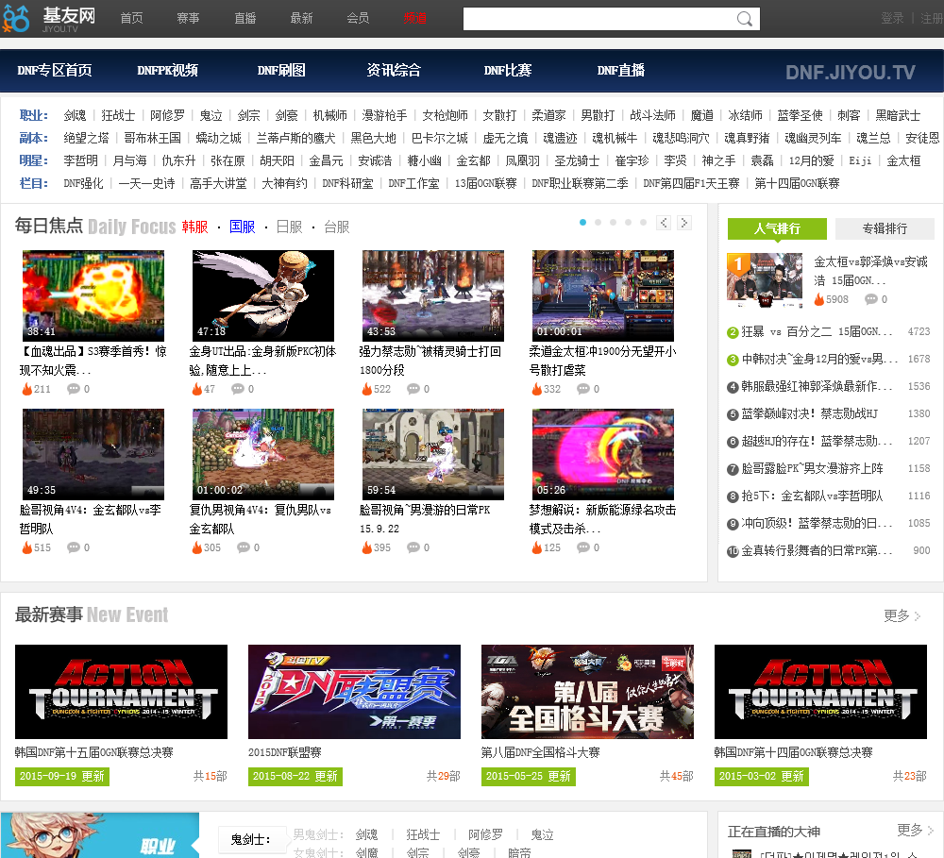Click comment bubble beside 47 views
This screenshot has width=944, height=858.
[x=238, y=389]
